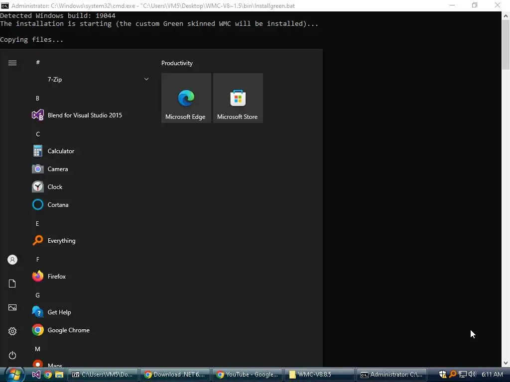Click the cmd vertical scrollbar thumb
Screen dimensions: 510x382
click(506, 45)
